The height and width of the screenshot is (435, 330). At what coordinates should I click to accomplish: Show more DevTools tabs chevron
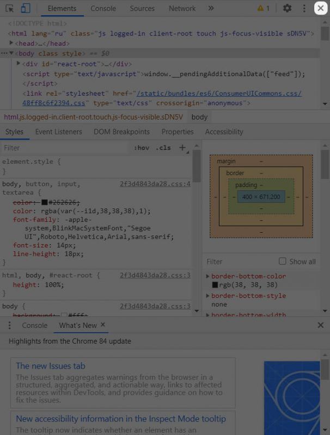tap(211, 8)
